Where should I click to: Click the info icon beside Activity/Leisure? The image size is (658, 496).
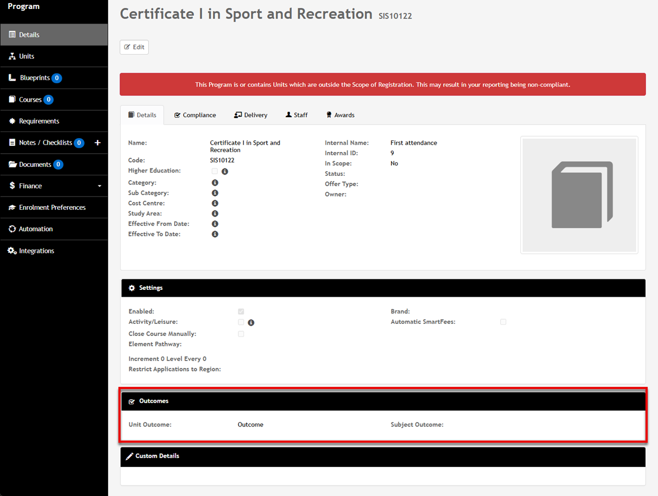[251, 323]
